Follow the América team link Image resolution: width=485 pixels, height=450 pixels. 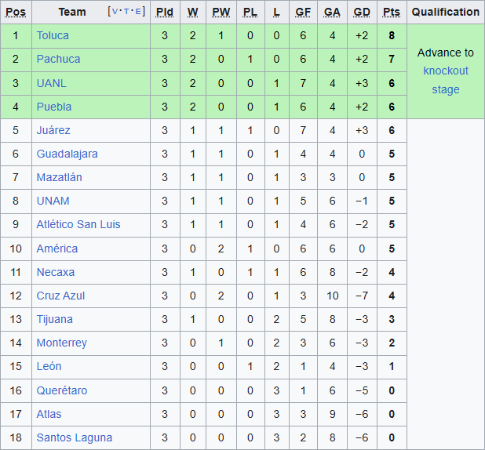57,249
